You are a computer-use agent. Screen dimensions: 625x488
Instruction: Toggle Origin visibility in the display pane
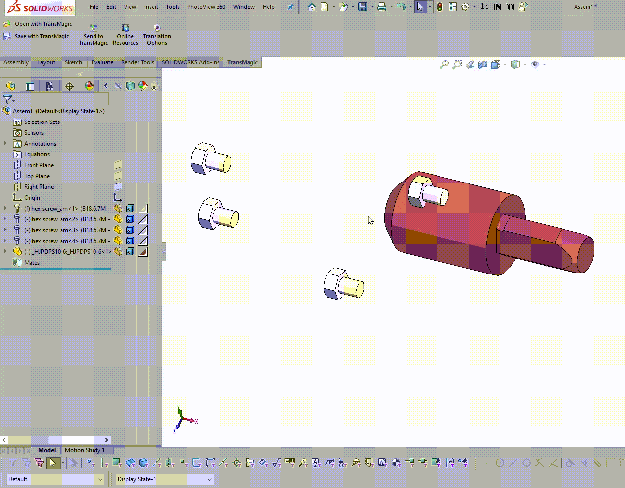(118, 198)
